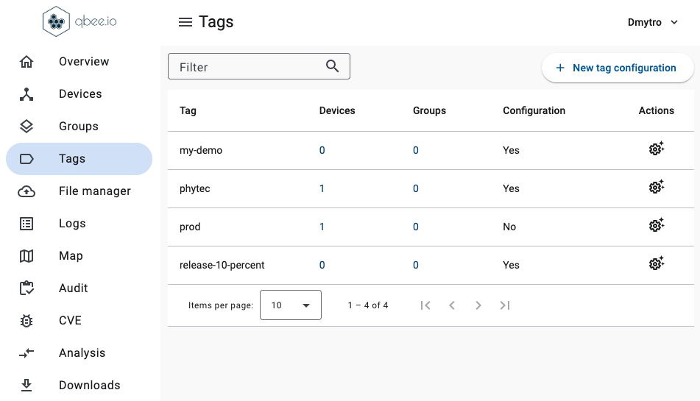Click groups count for my-demo tag
The image size is (700, 401).
[416, 150]
